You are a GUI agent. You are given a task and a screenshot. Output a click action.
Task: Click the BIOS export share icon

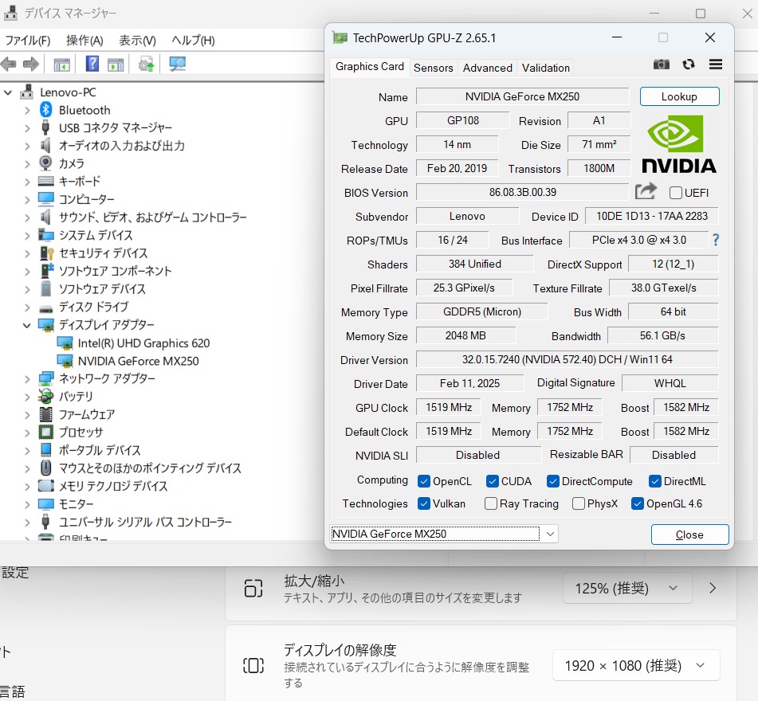tap(646, 191)
